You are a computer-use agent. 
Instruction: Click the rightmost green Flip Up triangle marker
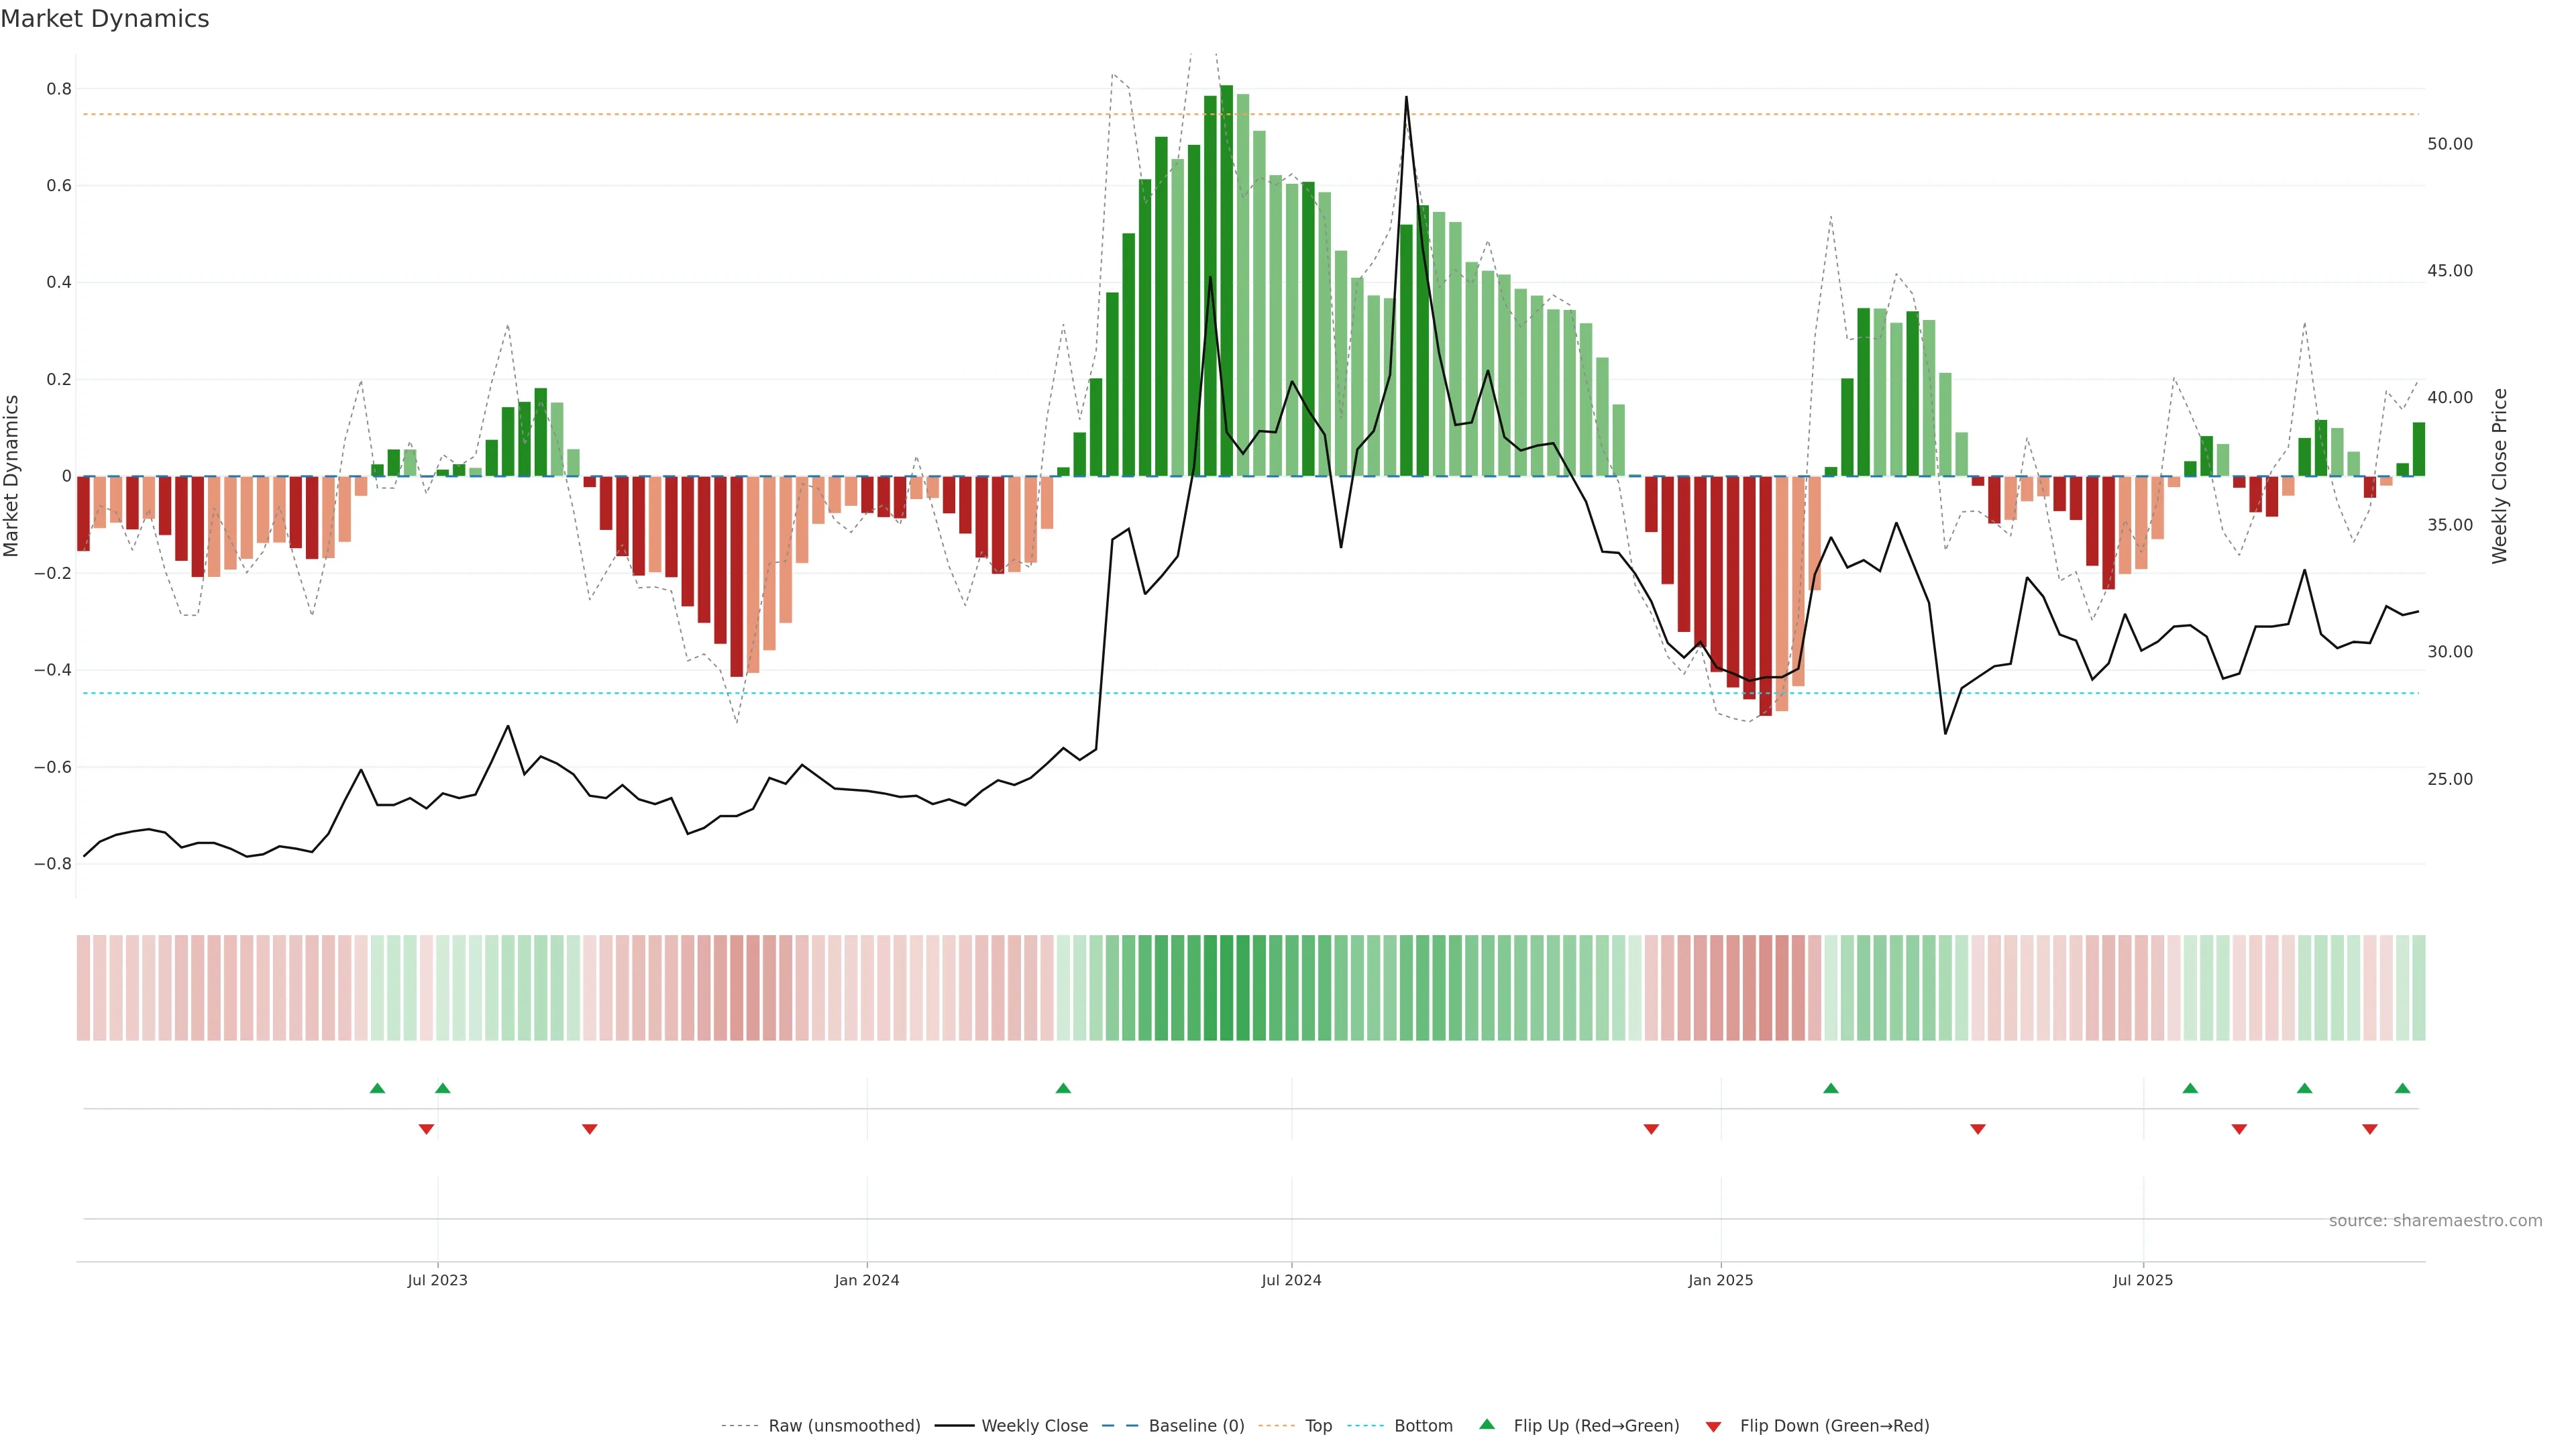pyautogui.click(x=2402, y=1088)
